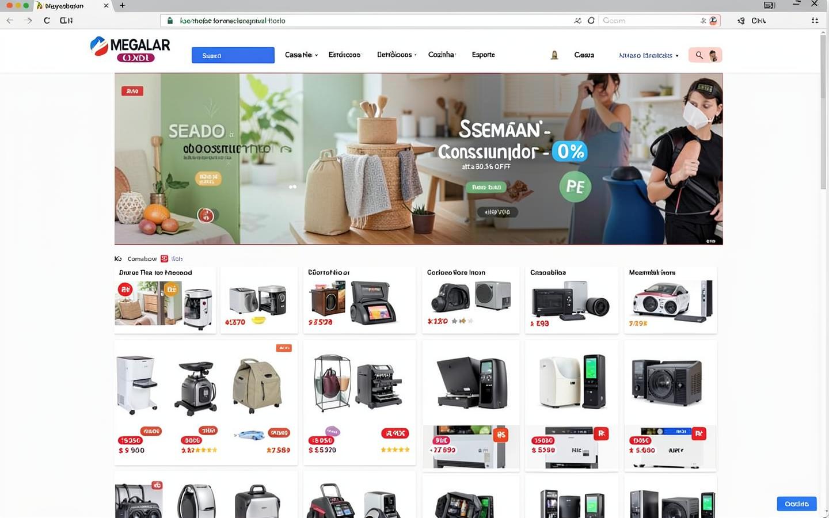The width and height of the screenshot is (829, 518).
Task: Click the red circular badge on first category card
Action: pyautogui.click(x=125, y=290)
